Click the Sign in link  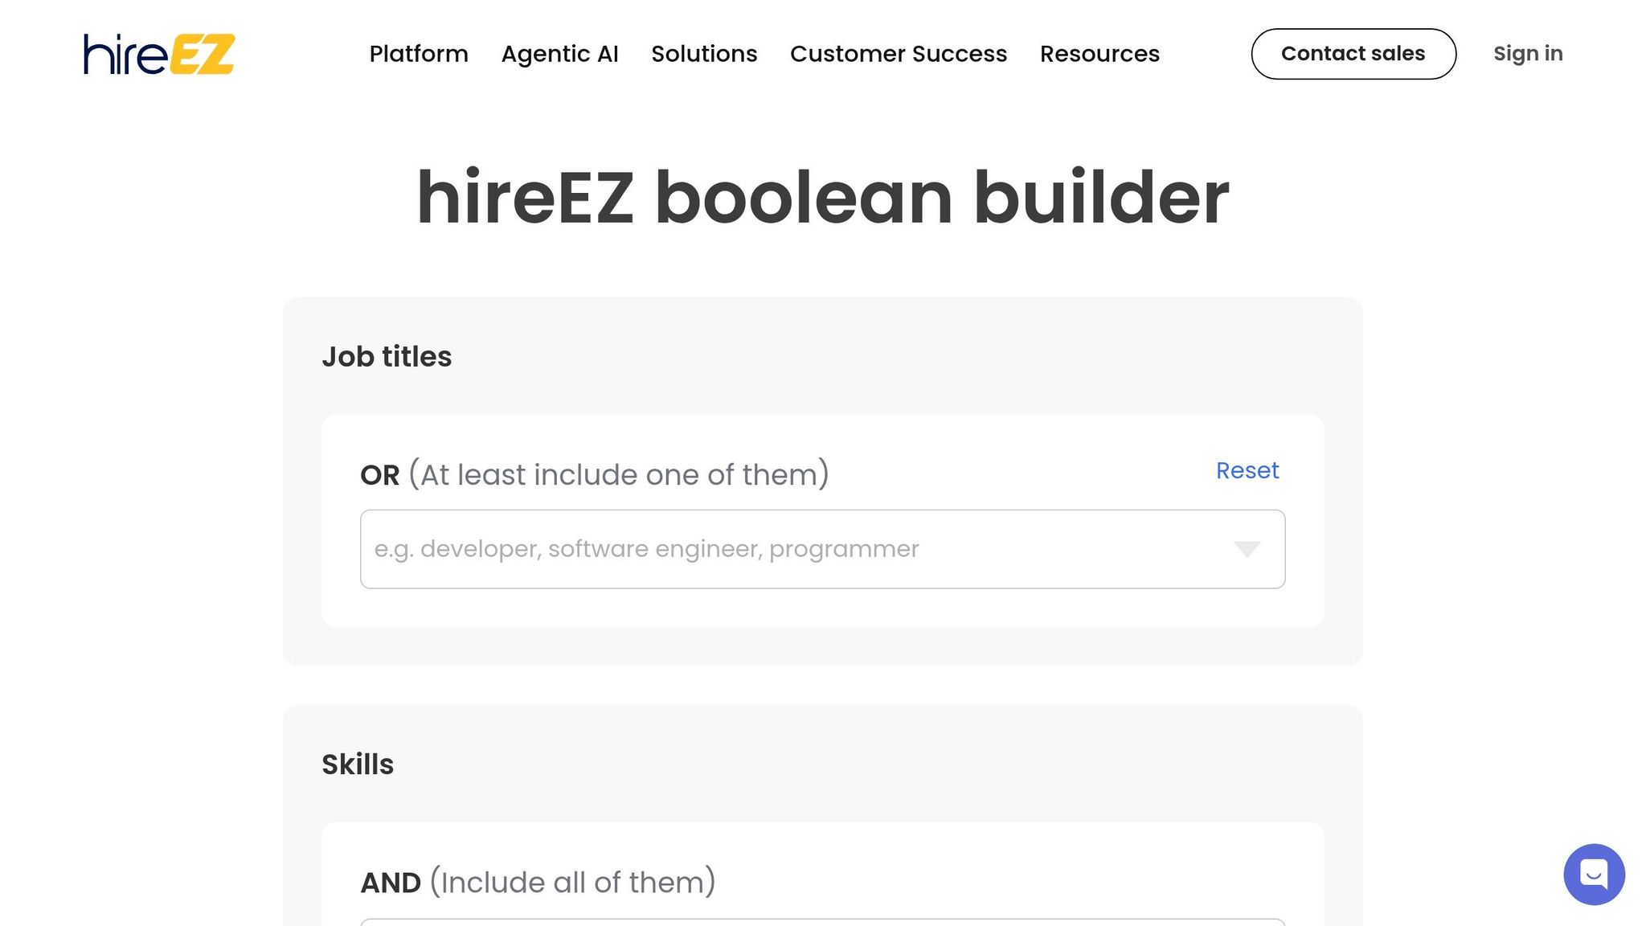click(1527, 53)
